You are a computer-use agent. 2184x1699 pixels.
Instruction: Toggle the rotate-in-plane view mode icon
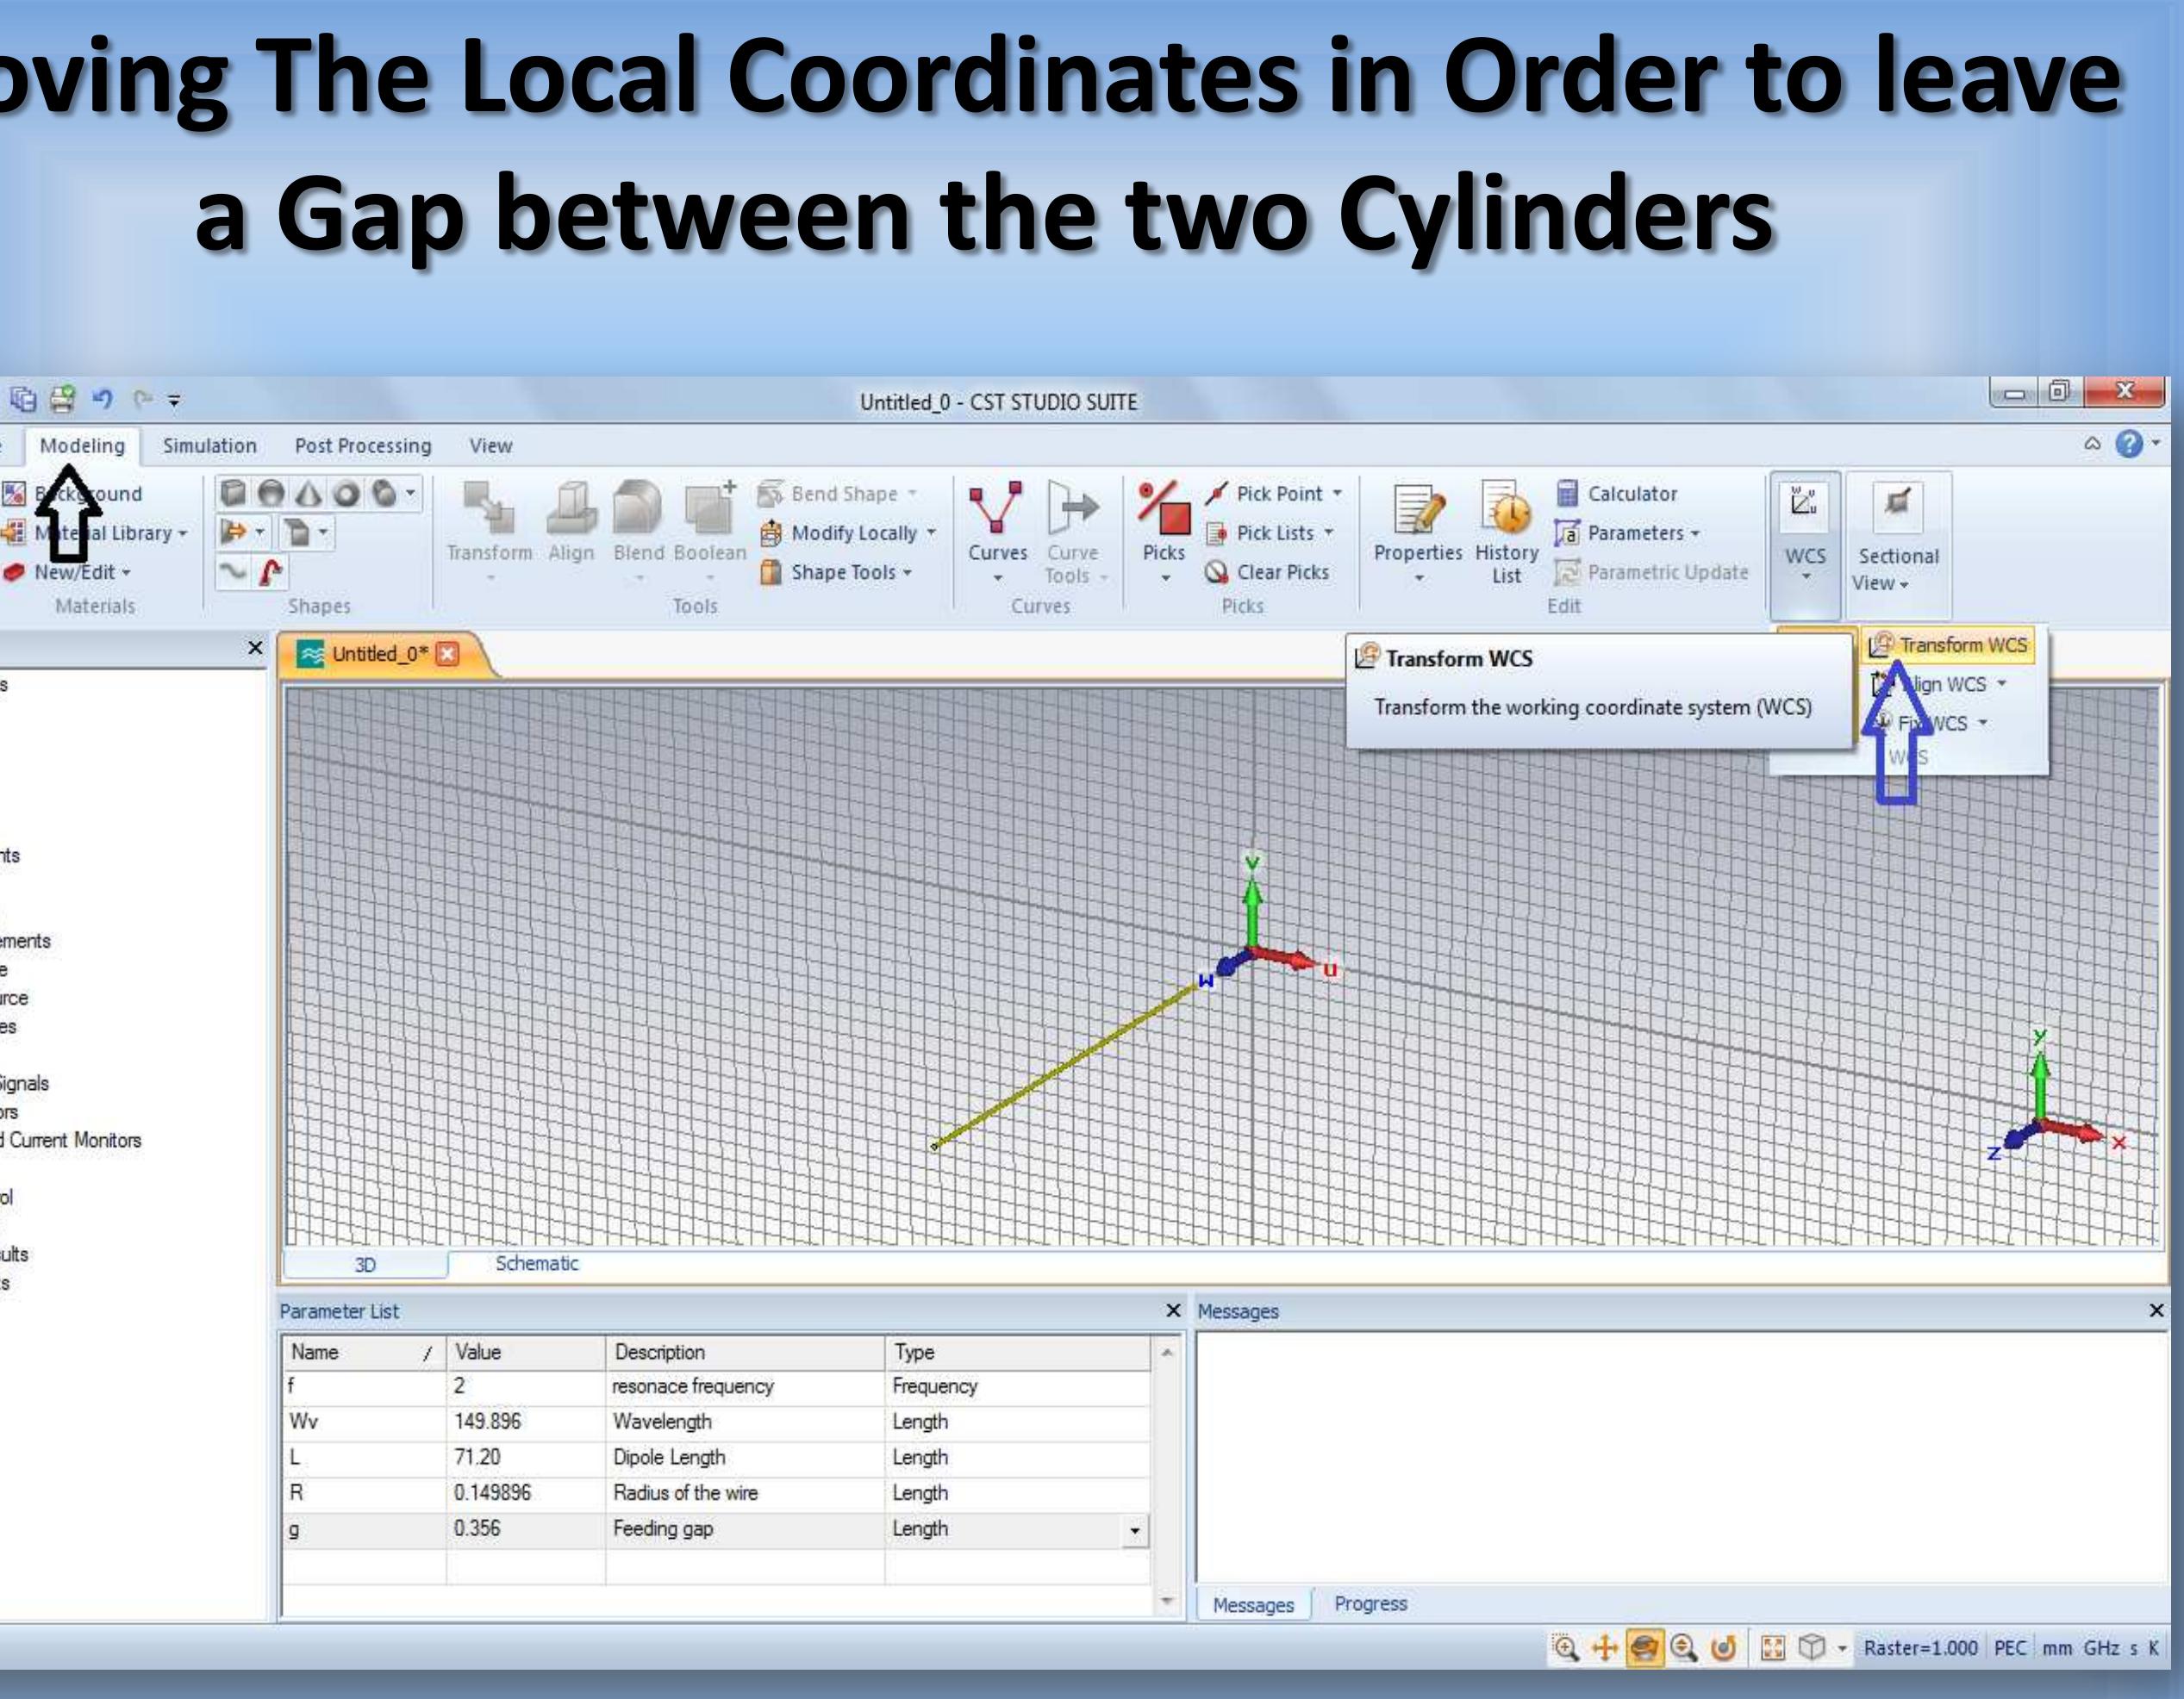pos(1723,1648)
